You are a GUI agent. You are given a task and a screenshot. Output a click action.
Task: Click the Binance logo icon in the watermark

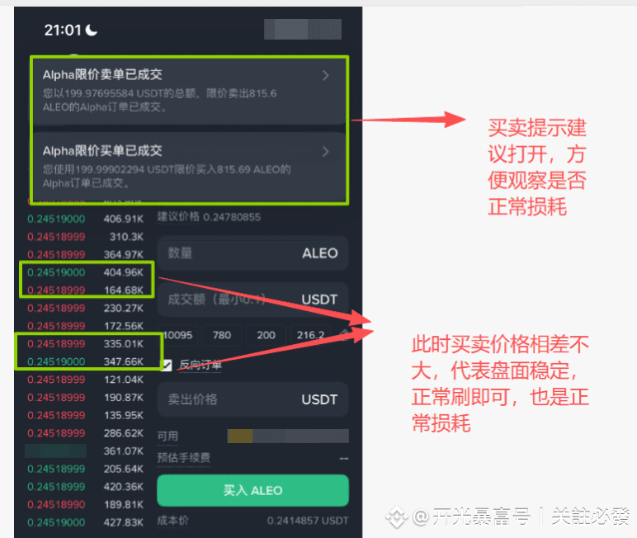(397, 517)
